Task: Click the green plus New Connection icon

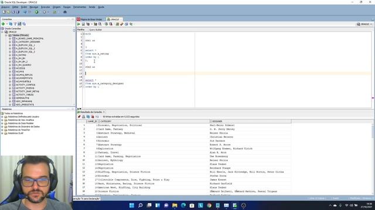Action: [3, 24]
